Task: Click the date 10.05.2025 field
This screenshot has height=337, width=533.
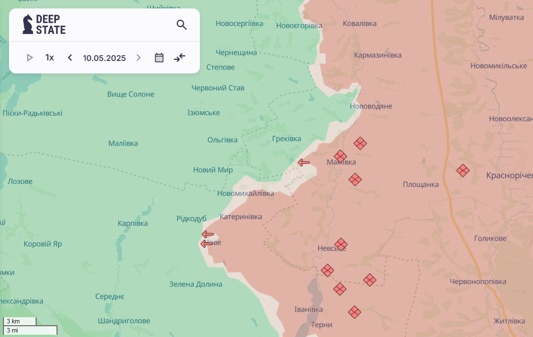Action: [x=104, y=58]
